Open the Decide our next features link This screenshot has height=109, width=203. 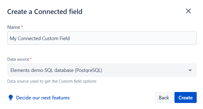[x=43, y=98]
